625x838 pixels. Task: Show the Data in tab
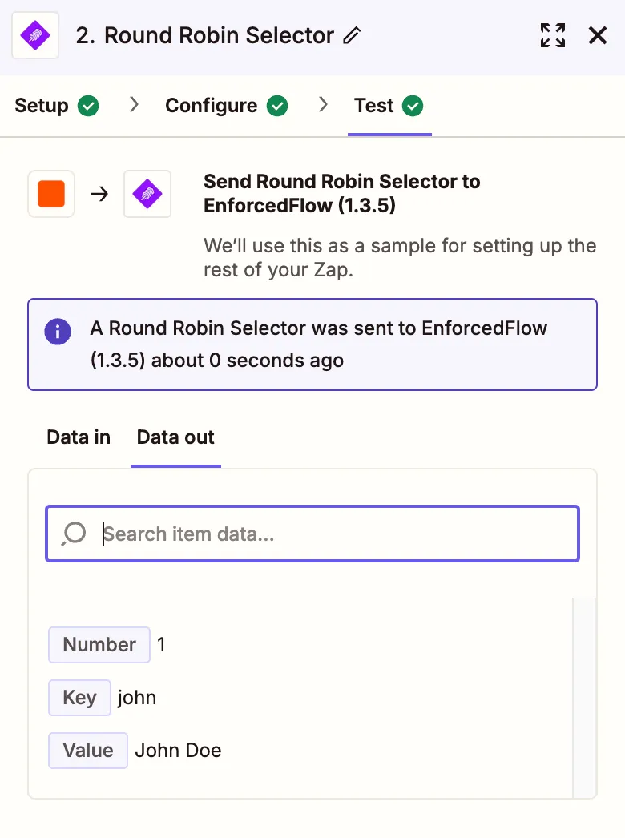tap(79, 437)
